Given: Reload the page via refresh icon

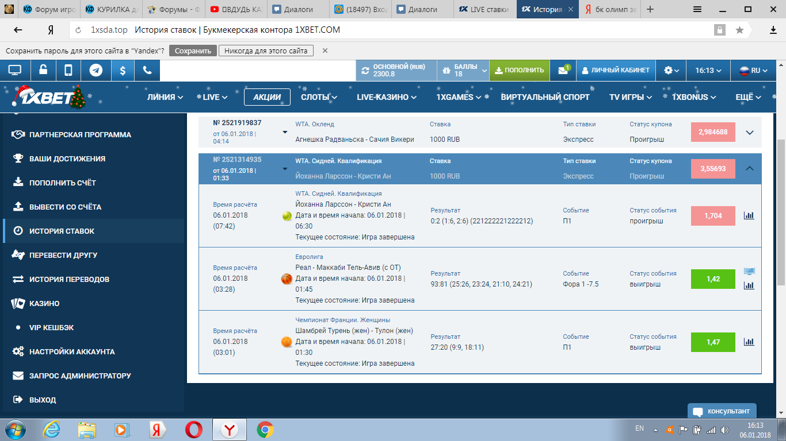Looking at the screenshot, I should (x=79, y=30).
